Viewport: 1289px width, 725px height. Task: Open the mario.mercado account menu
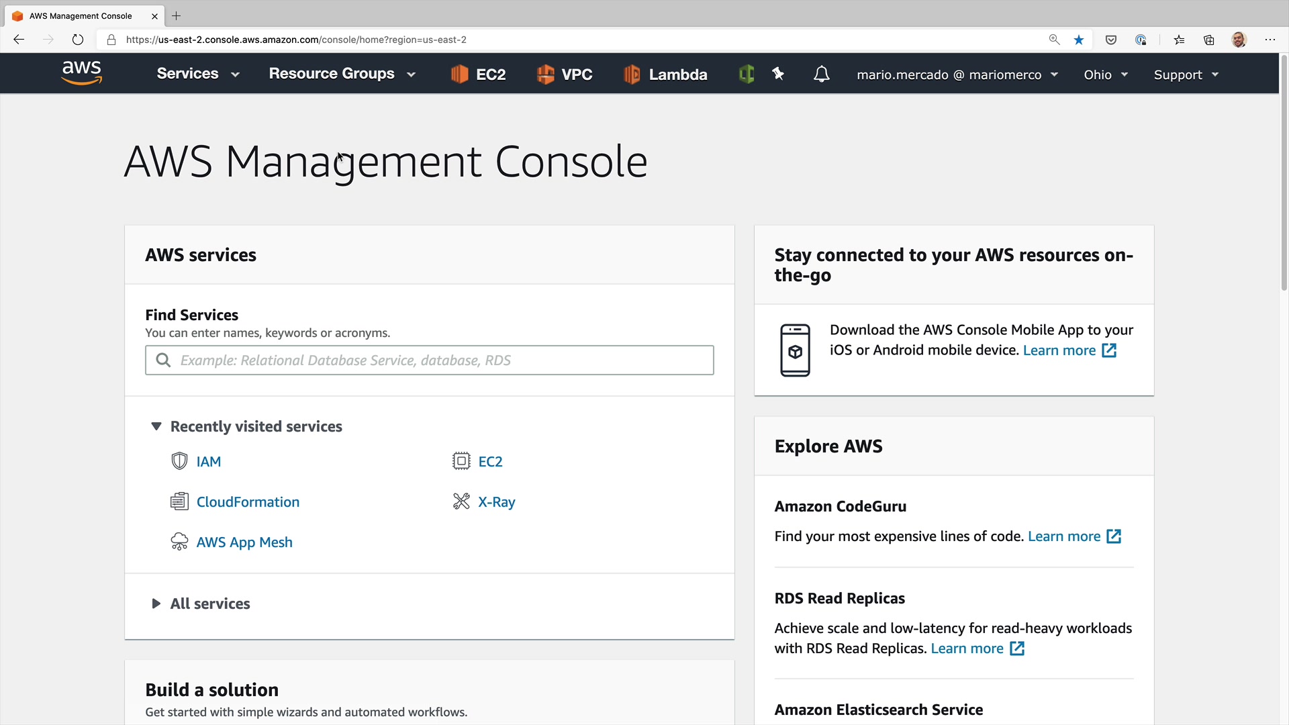pyautogui.click(x=957, y=75)
